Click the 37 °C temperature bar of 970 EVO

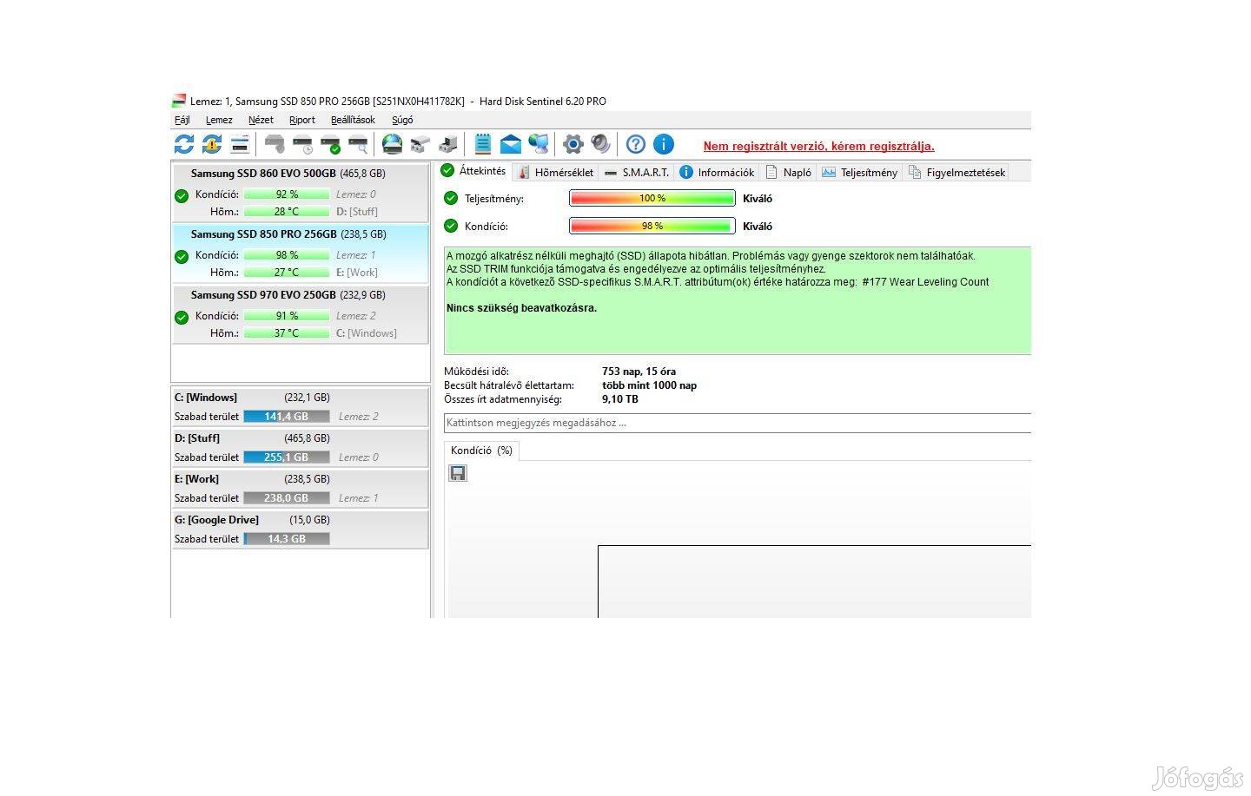tap(287, 333)
